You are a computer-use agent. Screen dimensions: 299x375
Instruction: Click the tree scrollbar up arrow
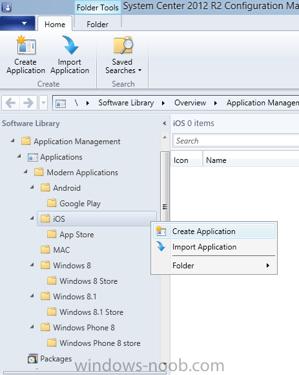165,137
